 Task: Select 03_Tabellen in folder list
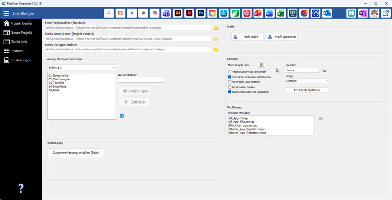pos(56,83)
